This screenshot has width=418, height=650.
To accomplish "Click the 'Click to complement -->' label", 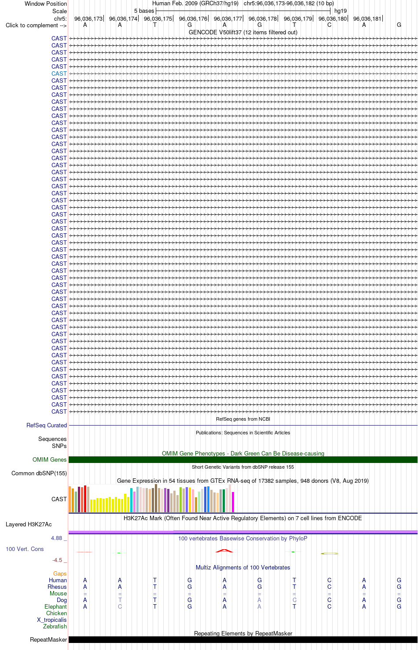I will [36, 25].
